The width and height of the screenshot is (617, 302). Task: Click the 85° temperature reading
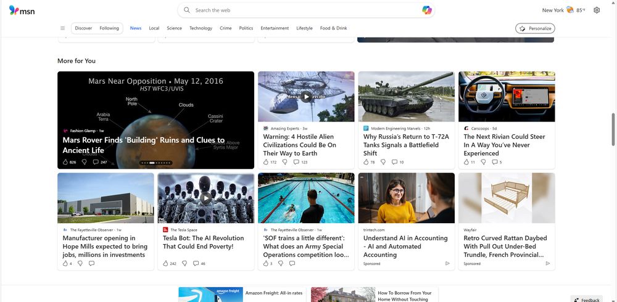(x=581, y=10)
